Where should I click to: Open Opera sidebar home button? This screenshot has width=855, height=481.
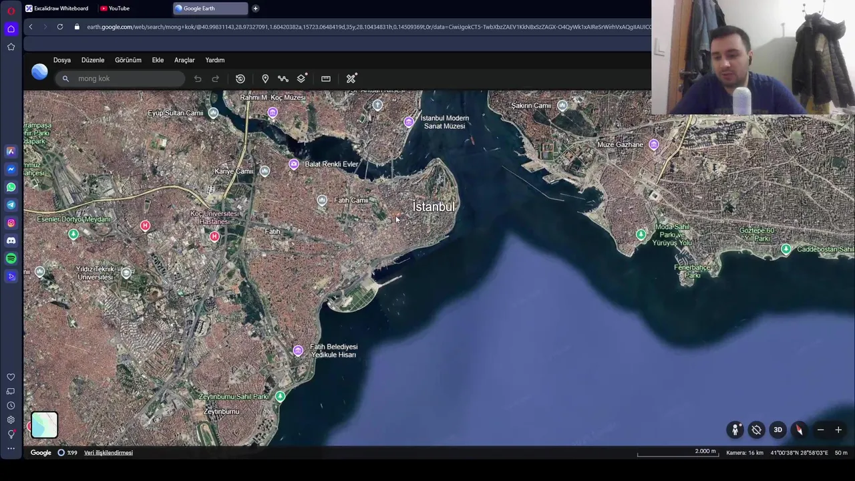tap(11, 29)
